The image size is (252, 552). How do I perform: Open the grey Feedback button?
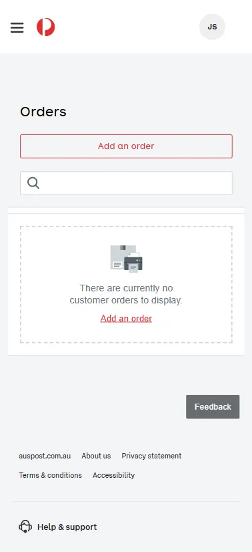click(x=213, y=406)
